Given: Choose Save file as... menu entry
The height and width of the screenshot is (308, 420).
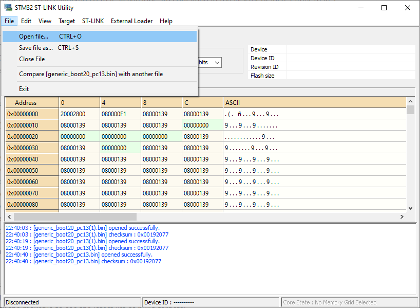Looking at the screenshot, I should 100,48.
